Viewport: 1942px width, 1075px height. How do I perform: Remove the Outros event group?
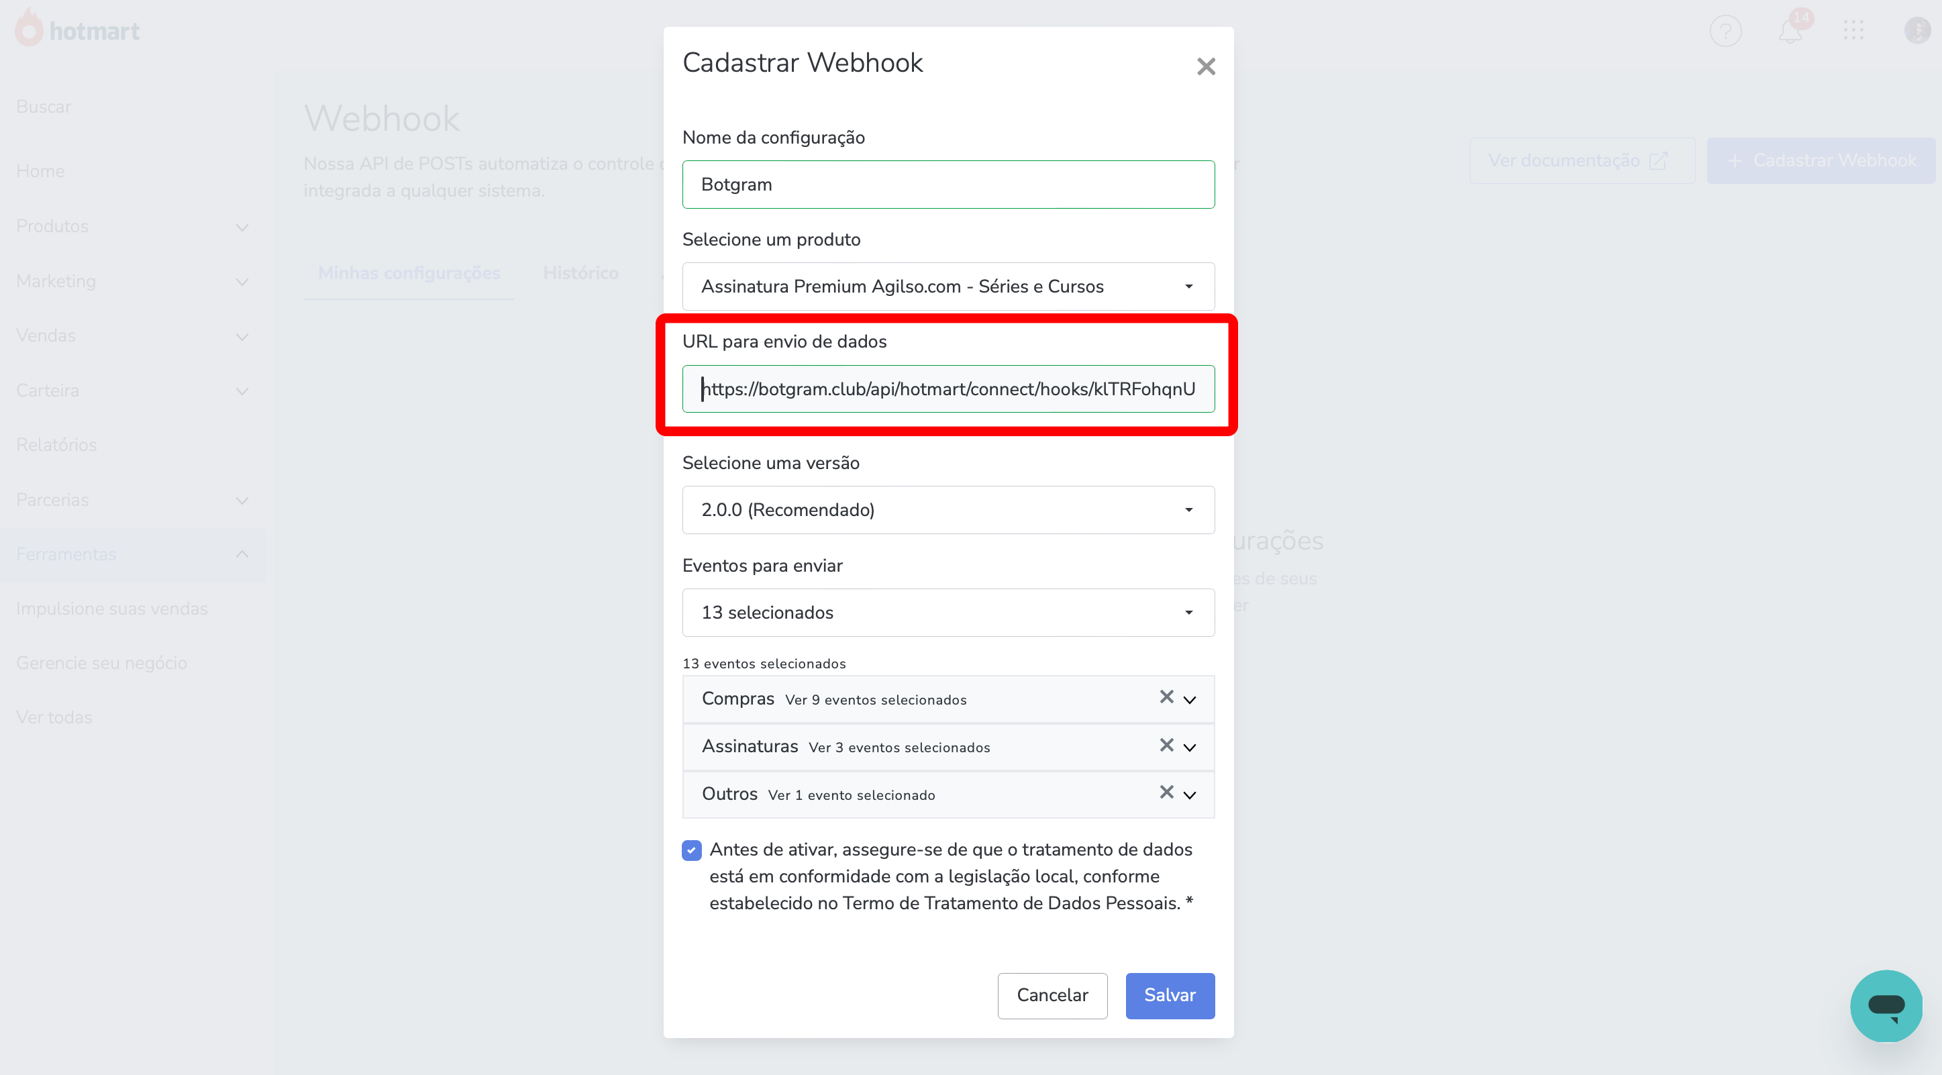pos(1166,792)
